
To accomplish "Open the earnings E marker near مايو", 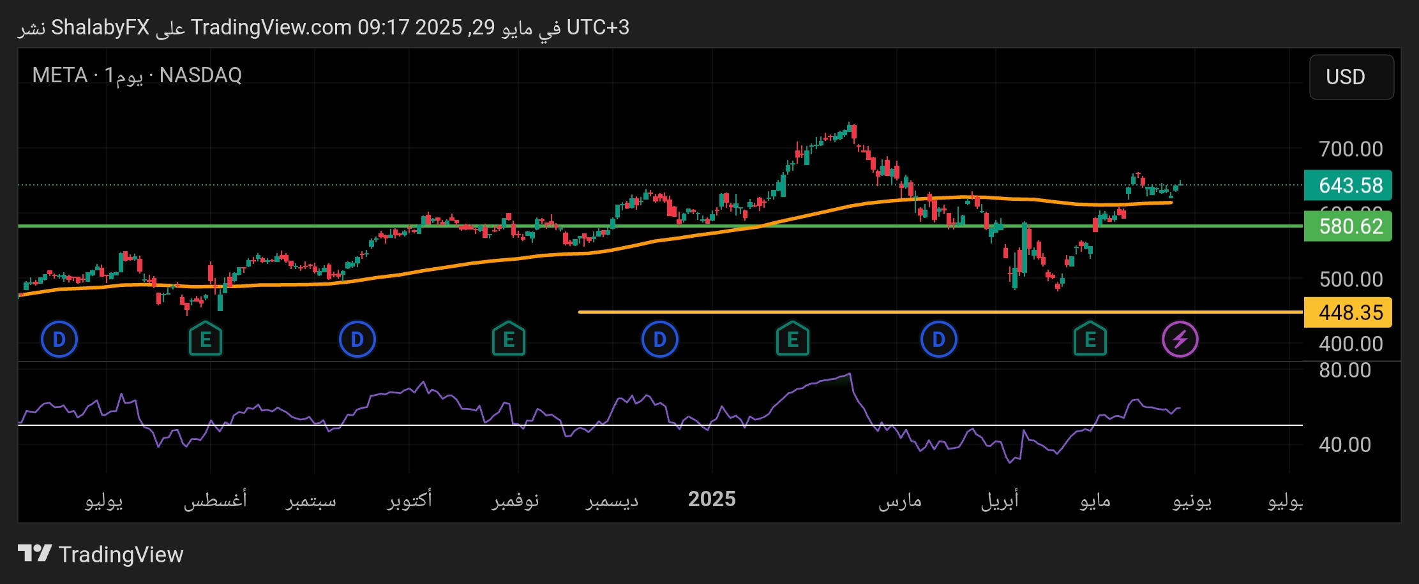I will 1090,339.
